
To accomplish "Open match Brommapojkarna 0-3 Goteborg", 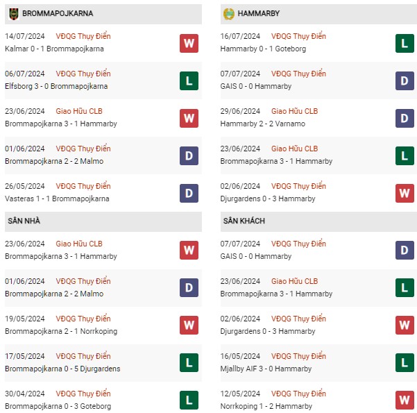I will click(x=58, y=406).
